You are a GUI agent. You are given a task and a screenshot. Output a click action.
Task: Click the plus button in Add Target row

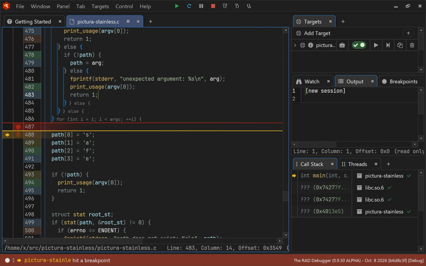[408, 33]
